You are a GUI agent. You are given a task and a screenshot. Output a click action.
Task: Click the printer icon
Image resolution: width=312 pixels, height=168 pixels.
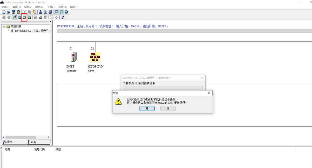[50, 12]
